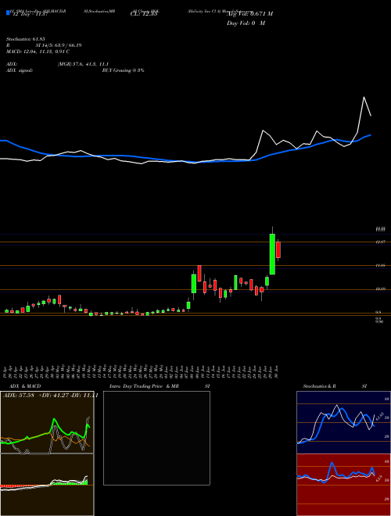Image resolution: width=391 pixels, height=516 pixels.
Task: Click the 'SI 14/3: 63.9 / 66.19' value
Action: tap(59, 45)
